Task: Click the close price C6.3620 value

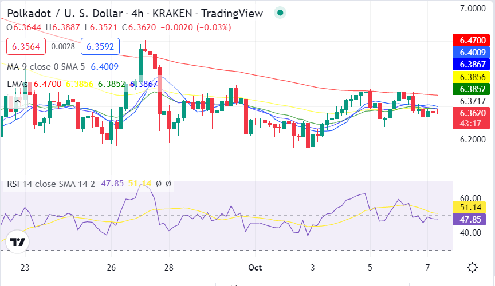Action: 139,27
